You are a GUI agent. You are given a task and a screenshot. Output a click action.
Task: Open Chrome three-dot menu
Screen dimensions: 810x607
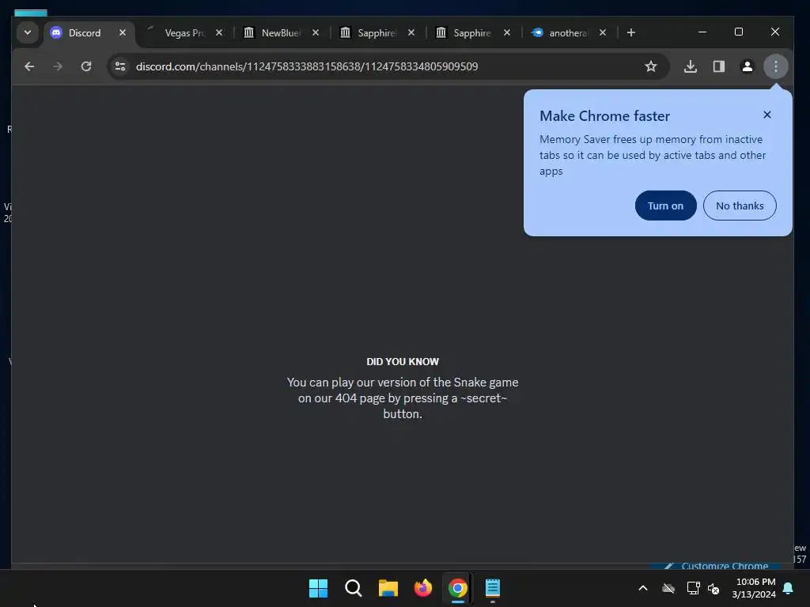click(x=775, y=66)
